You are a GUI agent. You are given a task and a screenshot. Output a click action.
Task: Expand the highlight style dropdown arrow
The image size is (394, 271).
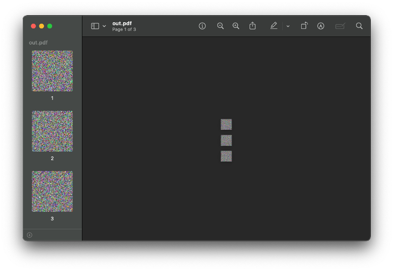pyautogui.click(x=288, y=26)
